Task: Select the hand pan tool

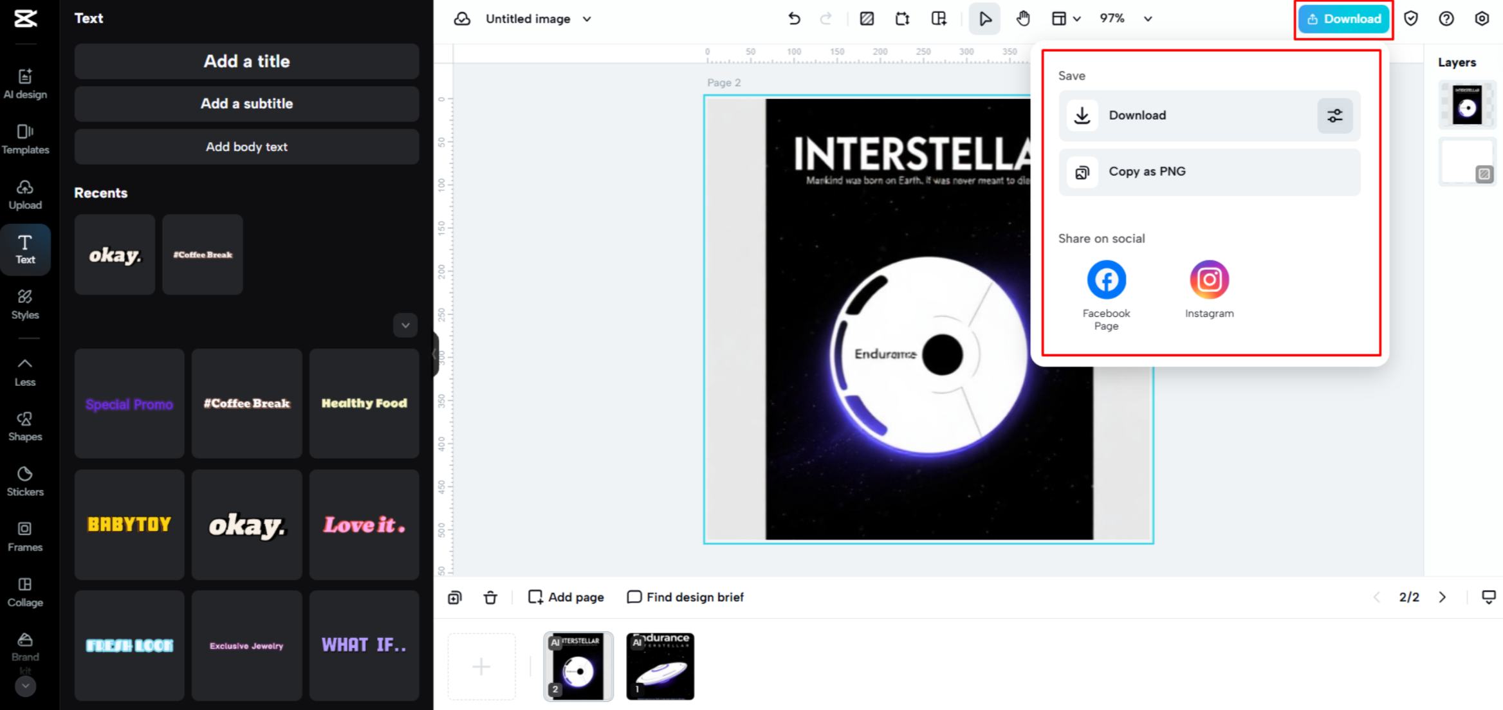Action: (x=1023, y=19)
